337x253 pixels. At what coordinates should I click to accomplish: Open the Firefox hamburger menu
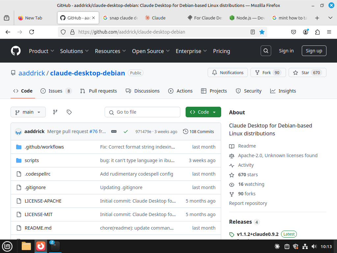pyautogui.click(x=329, y=32)
